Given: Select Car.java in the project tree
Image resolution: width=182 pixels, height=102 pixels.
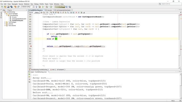Looking at the screenshot, I should point(14,17).
